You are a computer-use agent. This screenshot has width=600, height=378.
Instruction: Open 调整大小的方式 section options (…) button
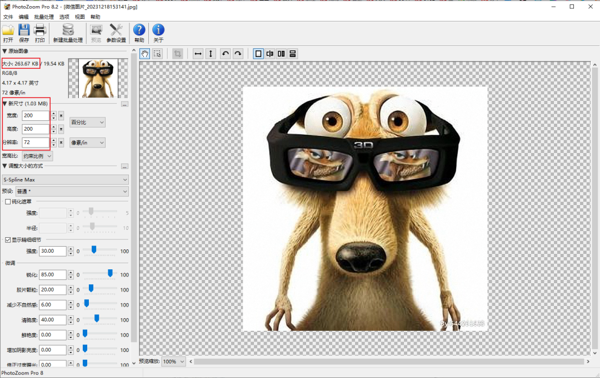point(124,166)
